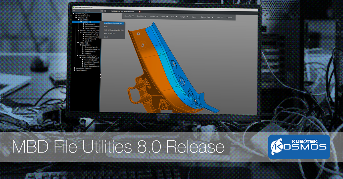
Task: Expand the Other Annotations (1) tree node
Action: click(83, 66)
